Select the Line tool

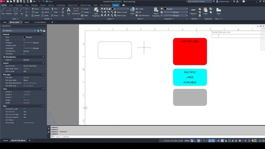tap(3, 11)
